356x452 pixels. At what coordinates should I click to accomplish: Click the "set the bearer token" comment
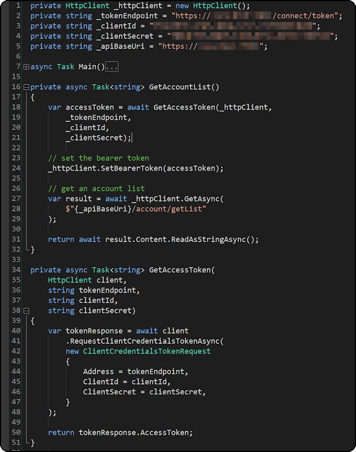(98, 158)
